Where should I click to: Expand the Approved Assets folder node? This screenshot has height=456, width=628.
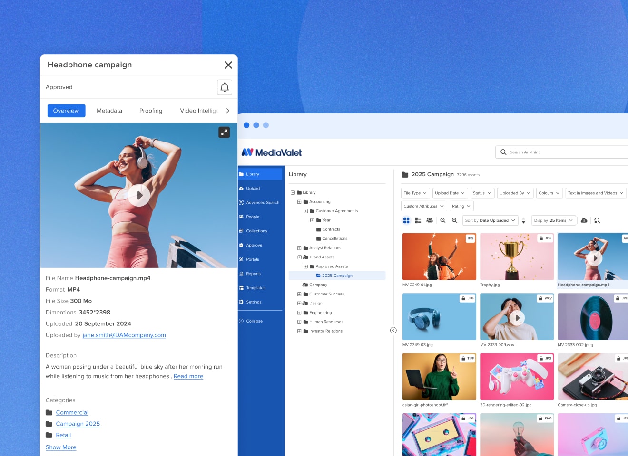point(306,267)
